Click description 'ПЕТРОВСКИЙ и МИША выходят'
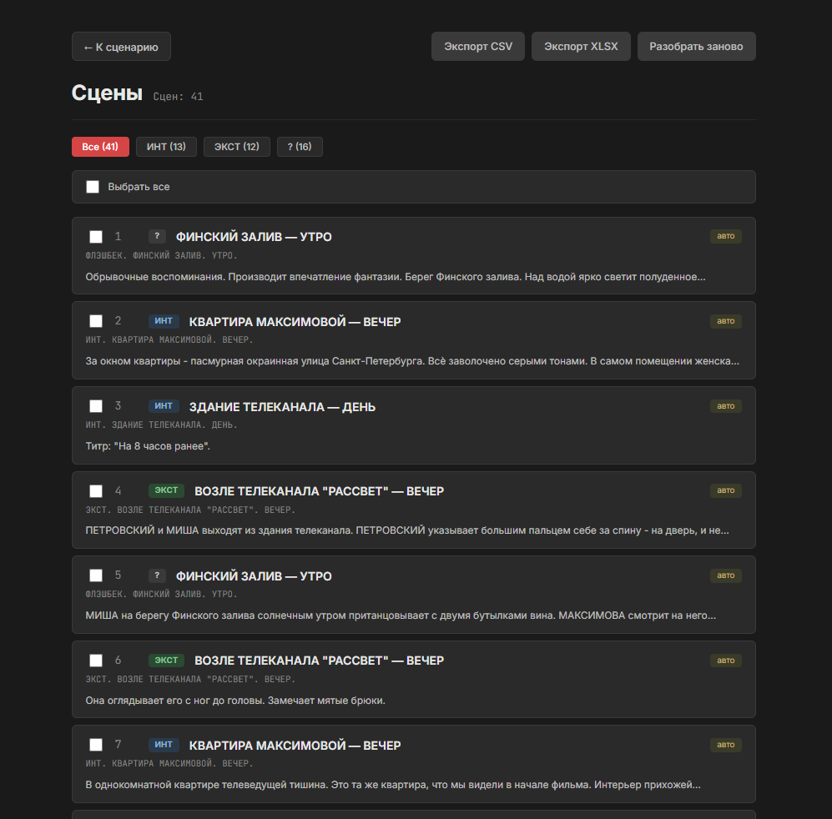 pos(407,530)
